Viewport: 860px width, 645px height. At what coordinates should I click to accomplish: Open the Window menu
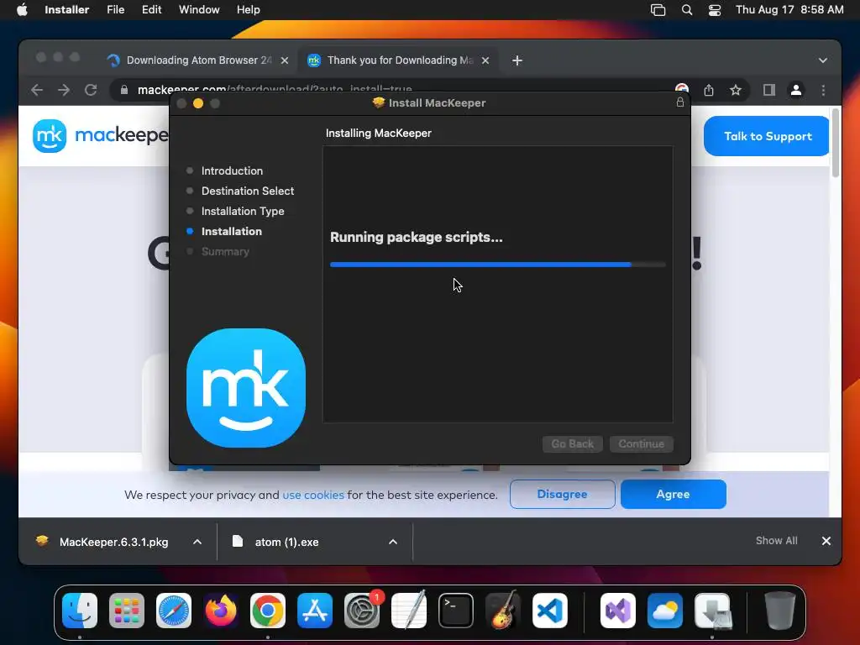click(199, 9)
